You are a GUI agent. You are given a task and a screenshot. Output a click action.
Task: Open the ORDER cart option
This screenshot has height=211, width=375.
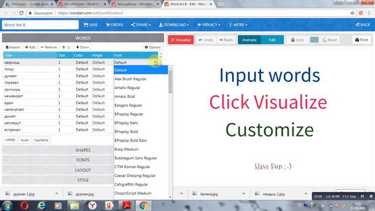pos(115,25)
